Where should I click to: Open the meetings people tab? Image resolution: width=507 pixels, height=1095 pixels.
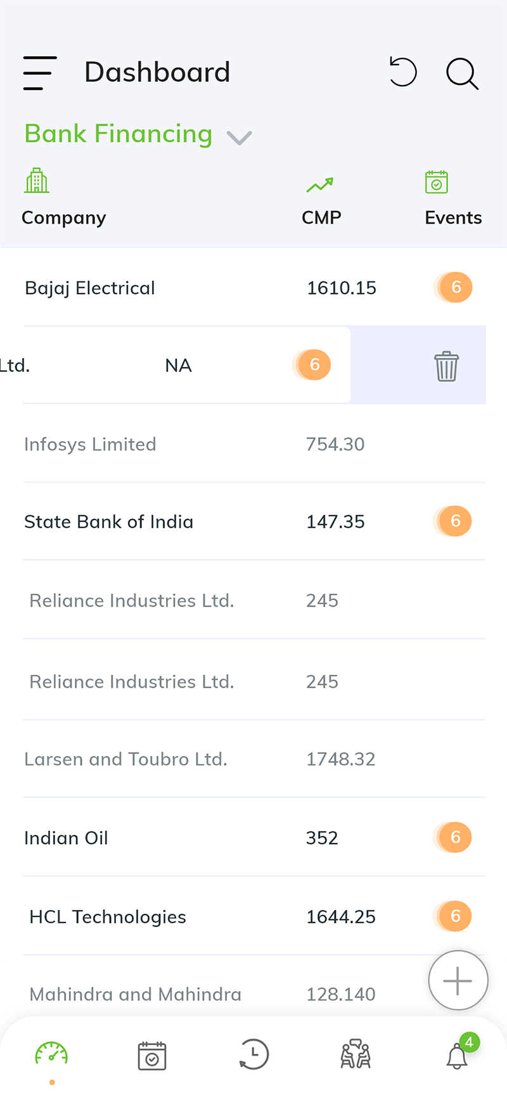356,1054
